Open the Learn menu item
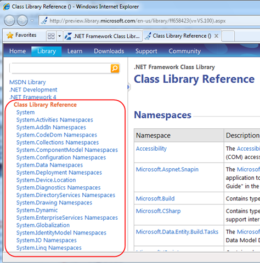 [75, 51]
